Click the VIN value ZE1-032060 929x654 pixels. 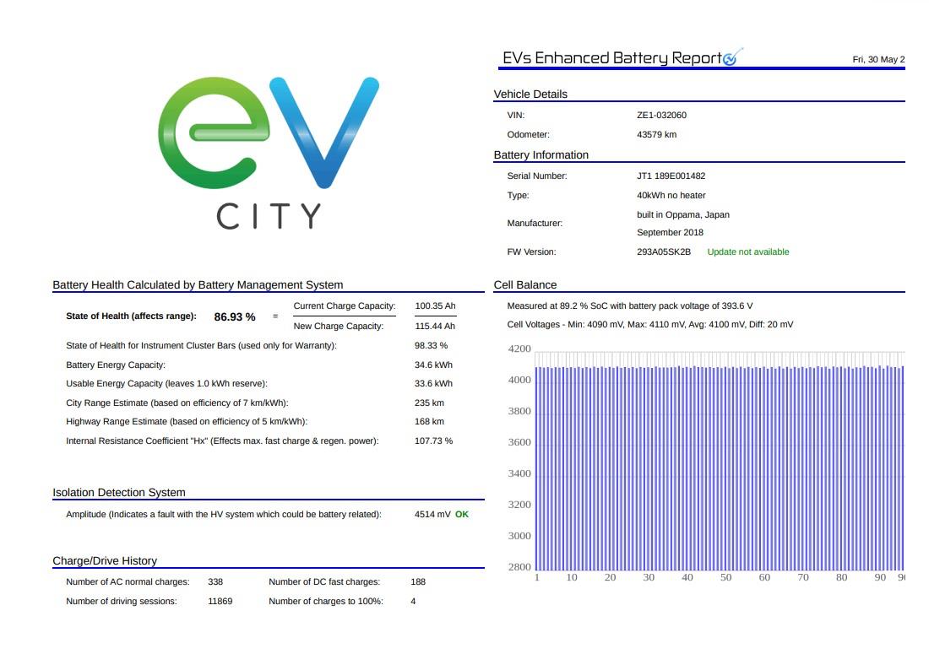tap(662, 115)
